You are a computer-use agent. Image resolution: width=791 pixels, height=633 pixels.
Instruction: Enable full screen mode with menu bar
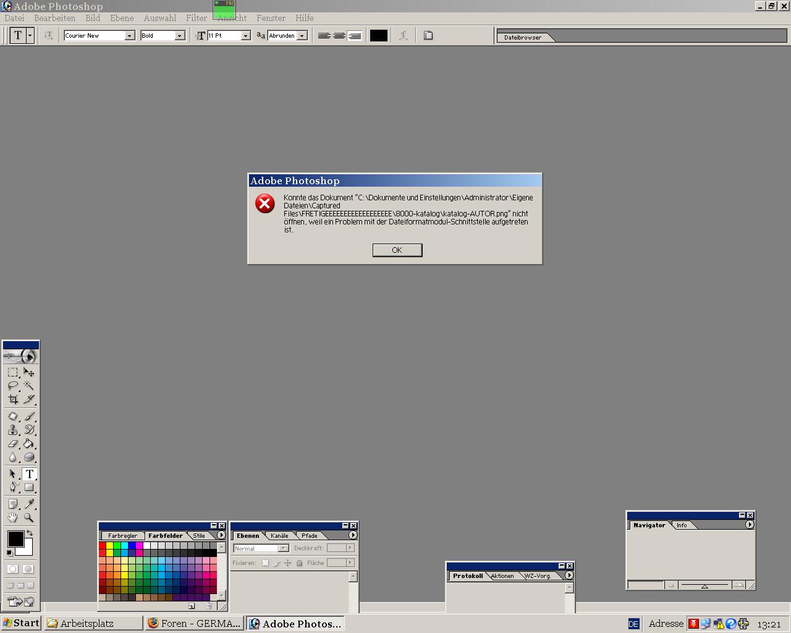pos(20,585)
